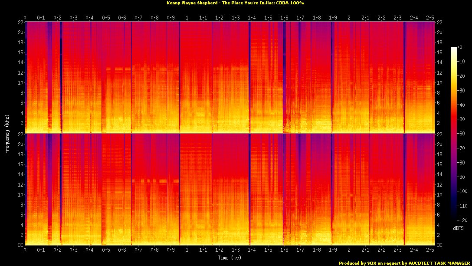Viewport: 472px width, 266px height.
Task: Click the upper channel spectrogram near 1.6 ks
Action: (x=284, y=78)
